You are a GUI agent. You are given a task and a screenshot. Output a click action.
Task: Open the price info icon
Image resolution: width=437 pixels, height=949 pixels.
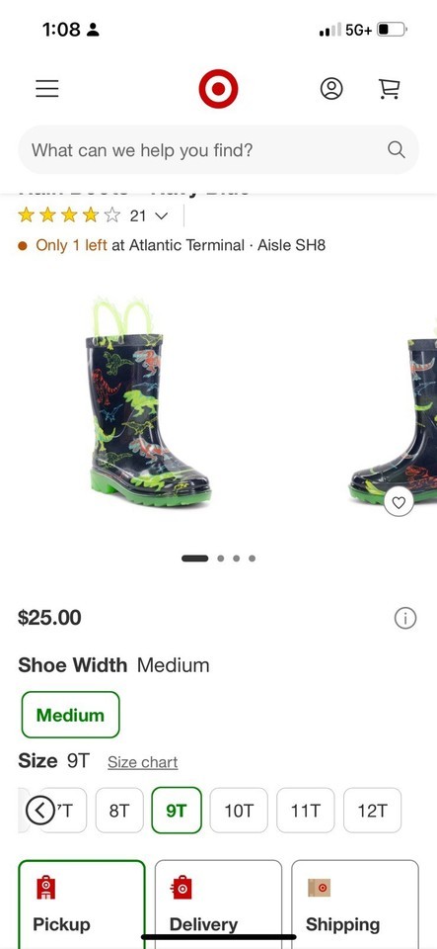point(405,618)
